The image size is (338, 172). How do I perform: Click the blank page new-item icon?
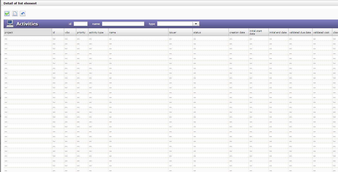(15, 14)
